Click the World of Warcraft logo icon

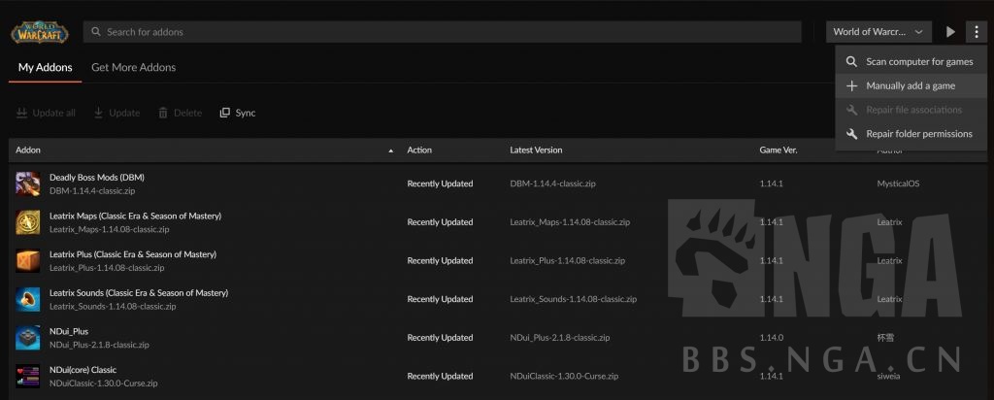39,32
